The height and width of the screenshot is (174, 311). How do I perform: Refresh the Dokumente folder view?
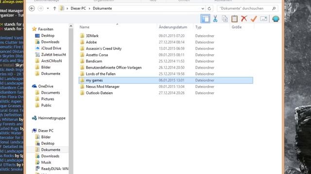[x=209, y=9]
